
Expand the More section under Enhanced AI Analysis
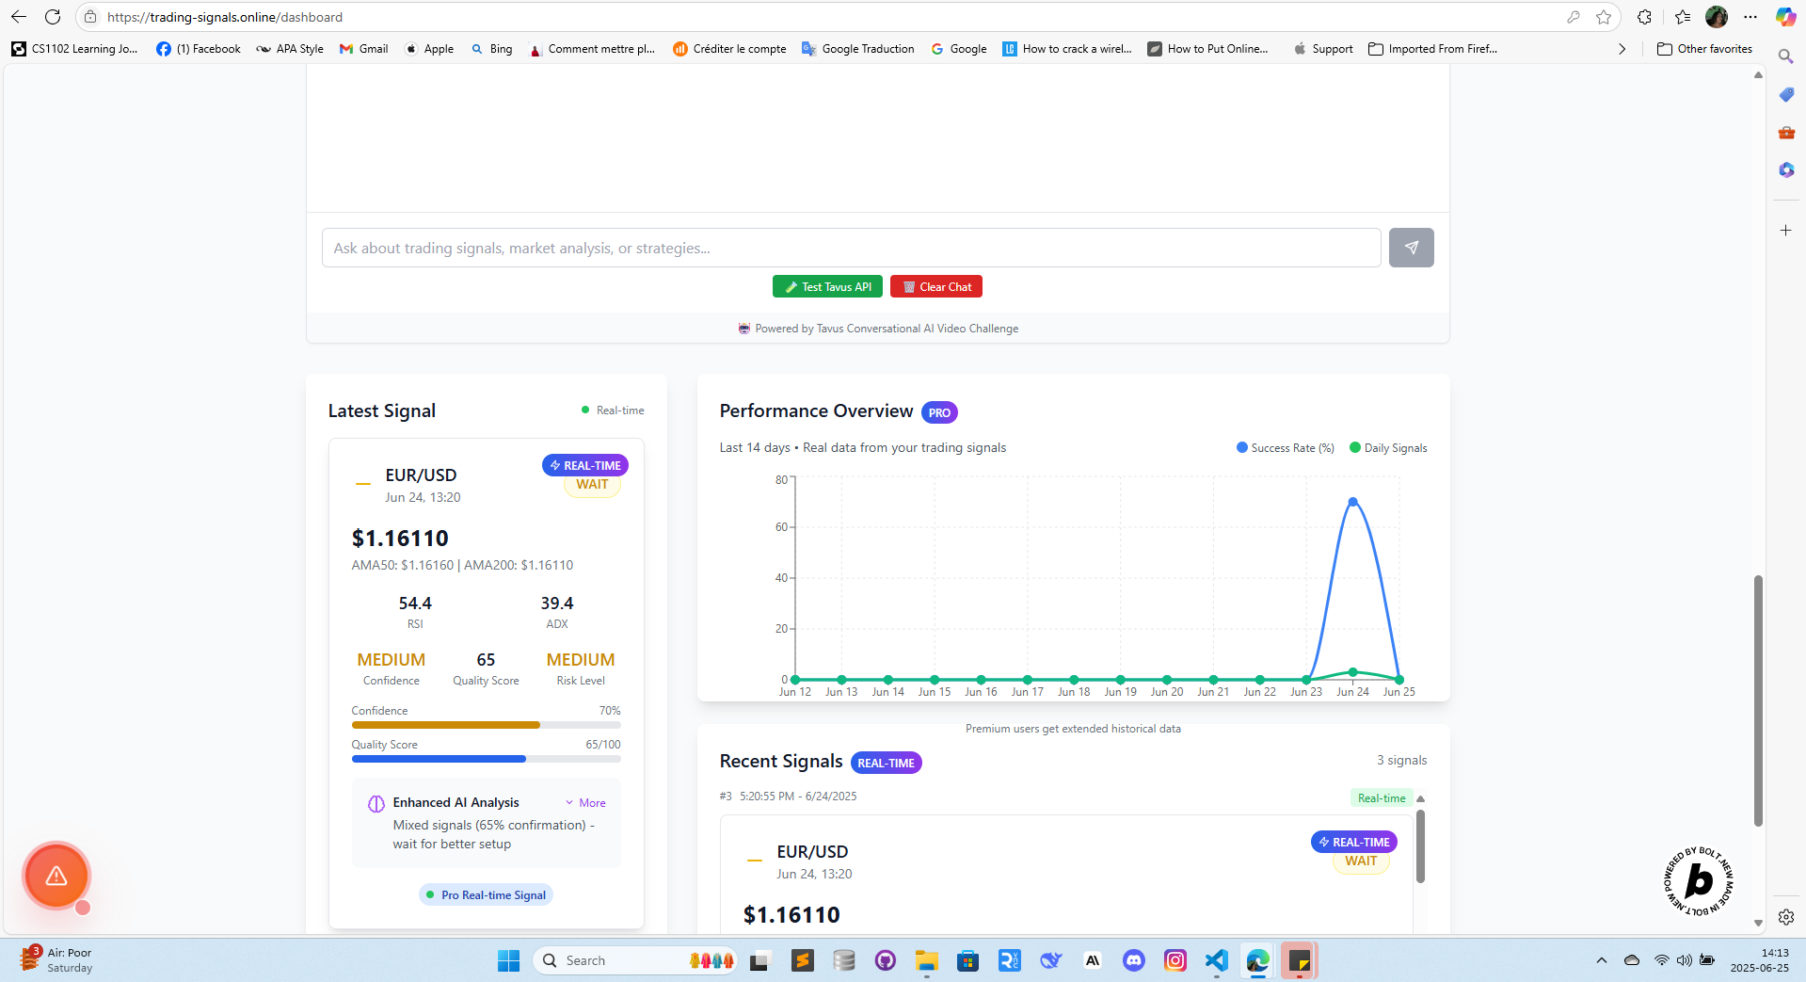585,802
